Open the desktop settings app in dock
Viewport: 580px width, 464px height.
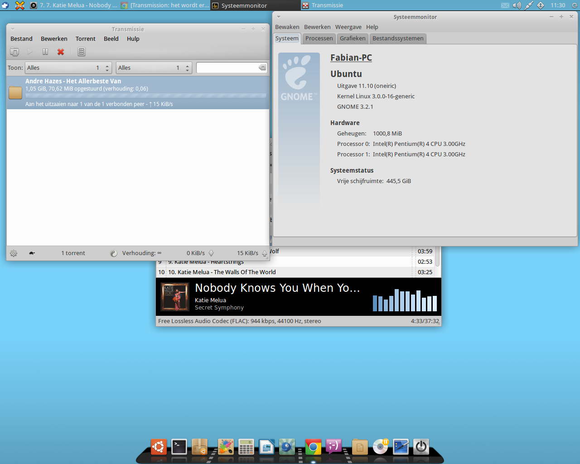pyautogui.click(x=401, y=447)
